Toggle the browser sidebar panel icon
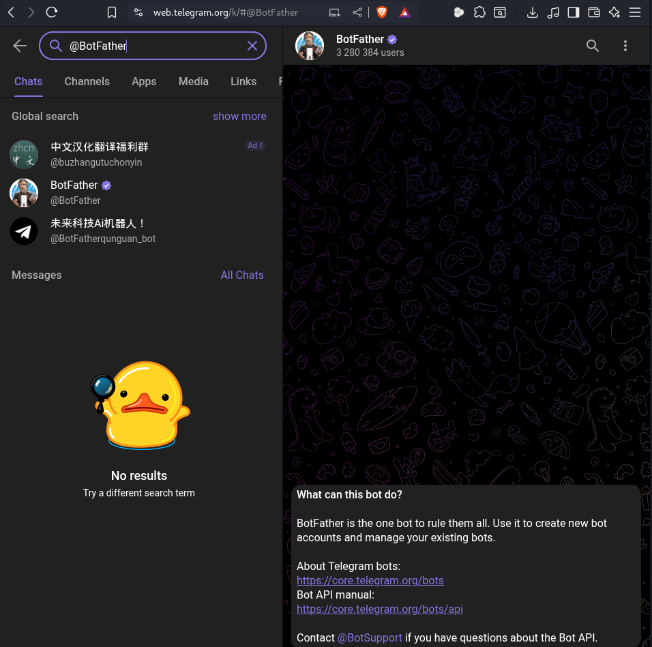This screenshot has height=647, width=652. [574, 12]
